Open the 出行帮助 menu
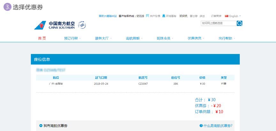The height and width of the screenshot is (131, 276). click(227, 38)
